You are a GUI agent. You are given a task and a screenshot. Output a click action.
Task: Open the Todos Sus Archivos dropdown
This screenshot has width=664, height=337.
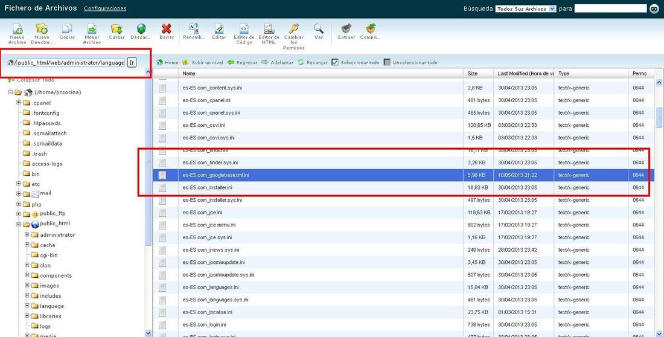coord(526,8)
